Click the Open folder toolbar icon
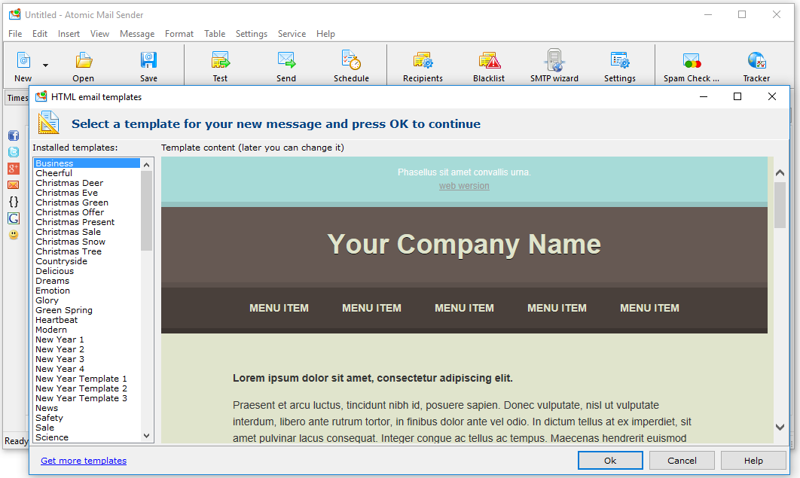 tap(83, 60)
